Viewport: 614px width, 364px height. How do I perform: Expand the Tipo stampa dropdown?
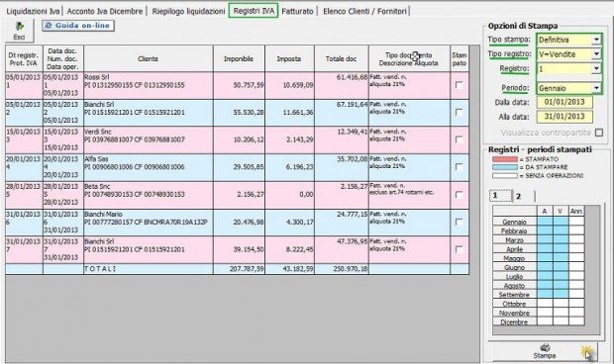596,40
